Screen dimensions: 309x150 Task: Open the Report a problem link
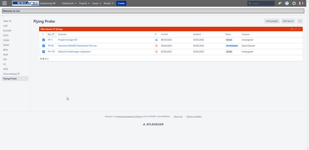point(194,116)
